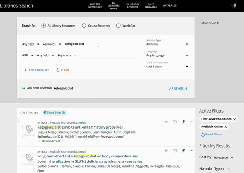Open Ask a Librarian menu item
Image resolution: width=244 pixels, height=173 pixels.
coord(151,6)
